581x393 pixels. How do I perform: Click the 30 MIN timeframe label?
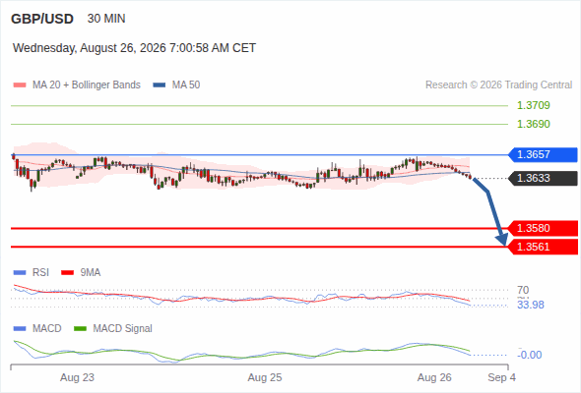[106, 19]
